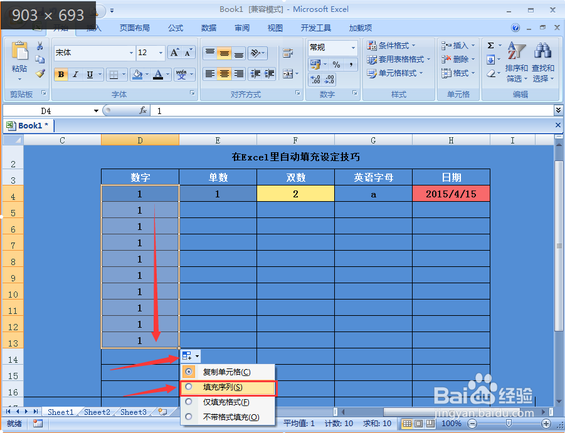This screenshot has height=433, width=565.
Task: Decrease indent
Action: pos(255,74)
